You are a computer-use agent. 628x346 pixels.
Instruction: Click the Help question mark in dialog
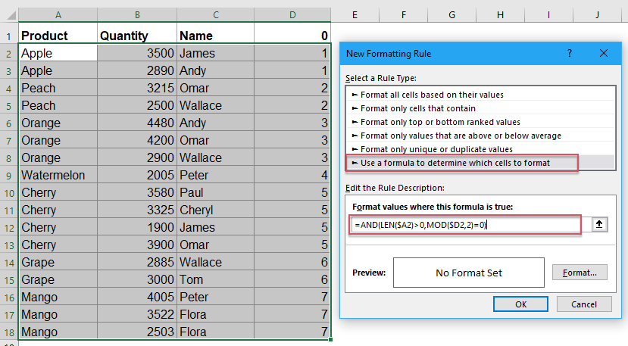(569, 53)
